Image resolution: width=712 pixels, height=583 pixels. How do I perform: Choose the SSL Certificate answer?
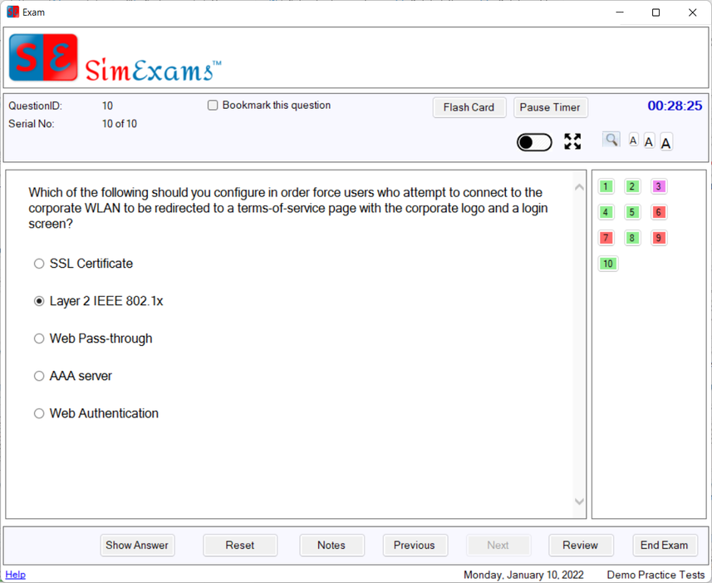(x=39, y=264)
